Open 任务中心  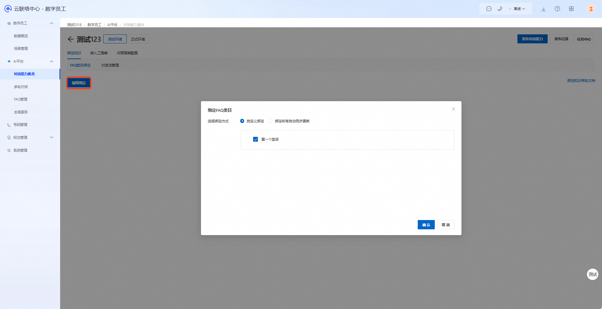point(584,39)
